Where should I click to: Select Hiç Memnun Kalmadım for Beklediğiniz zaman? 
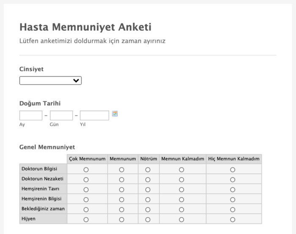click(233, 209)
